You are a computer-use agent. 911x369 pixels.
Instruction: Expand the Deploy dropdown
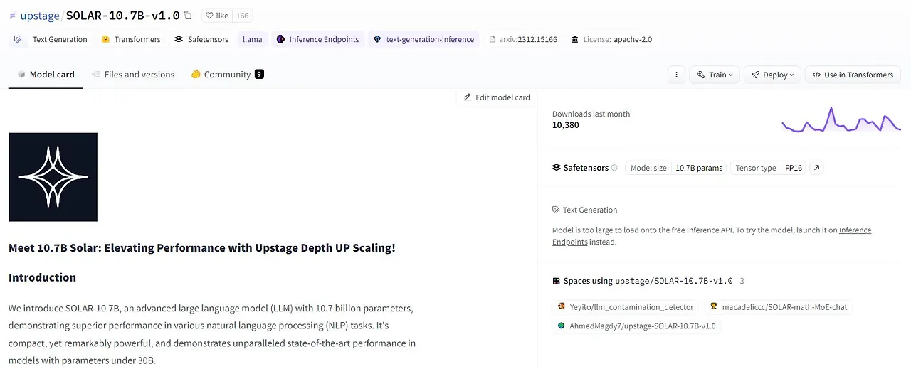(x=773, y=75)
